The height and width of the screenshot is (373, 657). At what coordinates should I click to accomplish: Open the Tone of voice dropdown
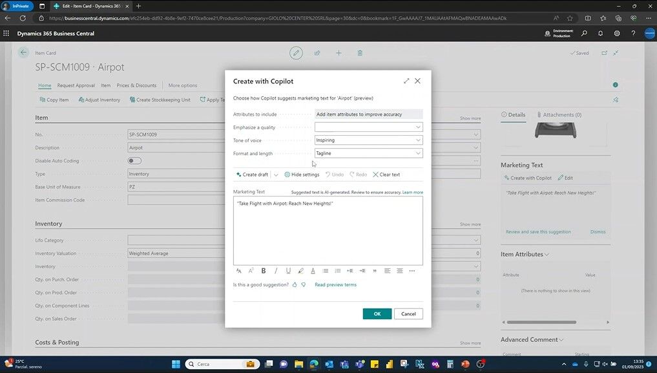(368, 140)
